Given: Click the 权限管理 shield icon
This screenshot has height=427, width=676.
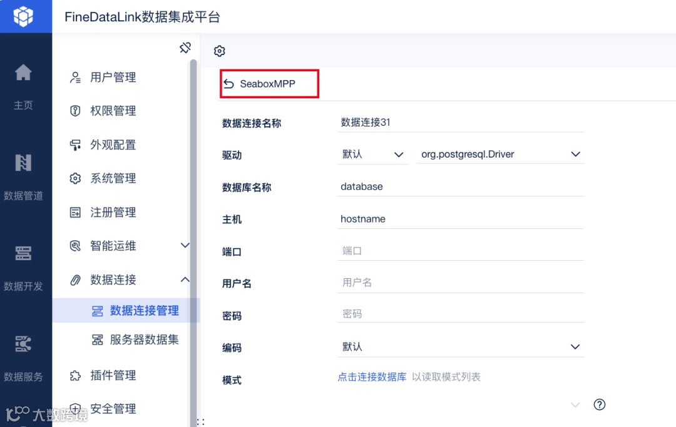Looking at the screenshot, I should point(75,111).
